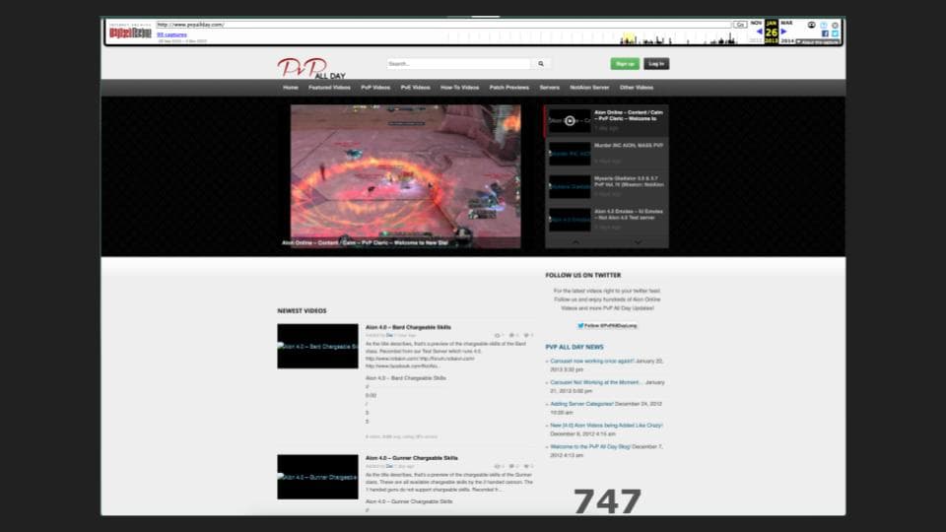Click the Log in button
Viewport: 946px width, 532px height.
656,63
